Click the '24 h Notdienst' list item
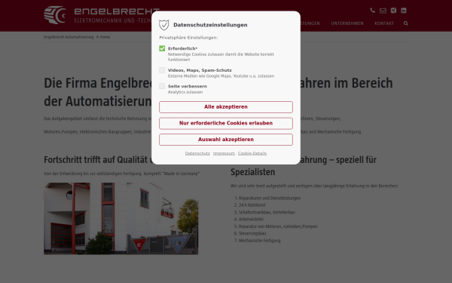 tap(252, 205)
